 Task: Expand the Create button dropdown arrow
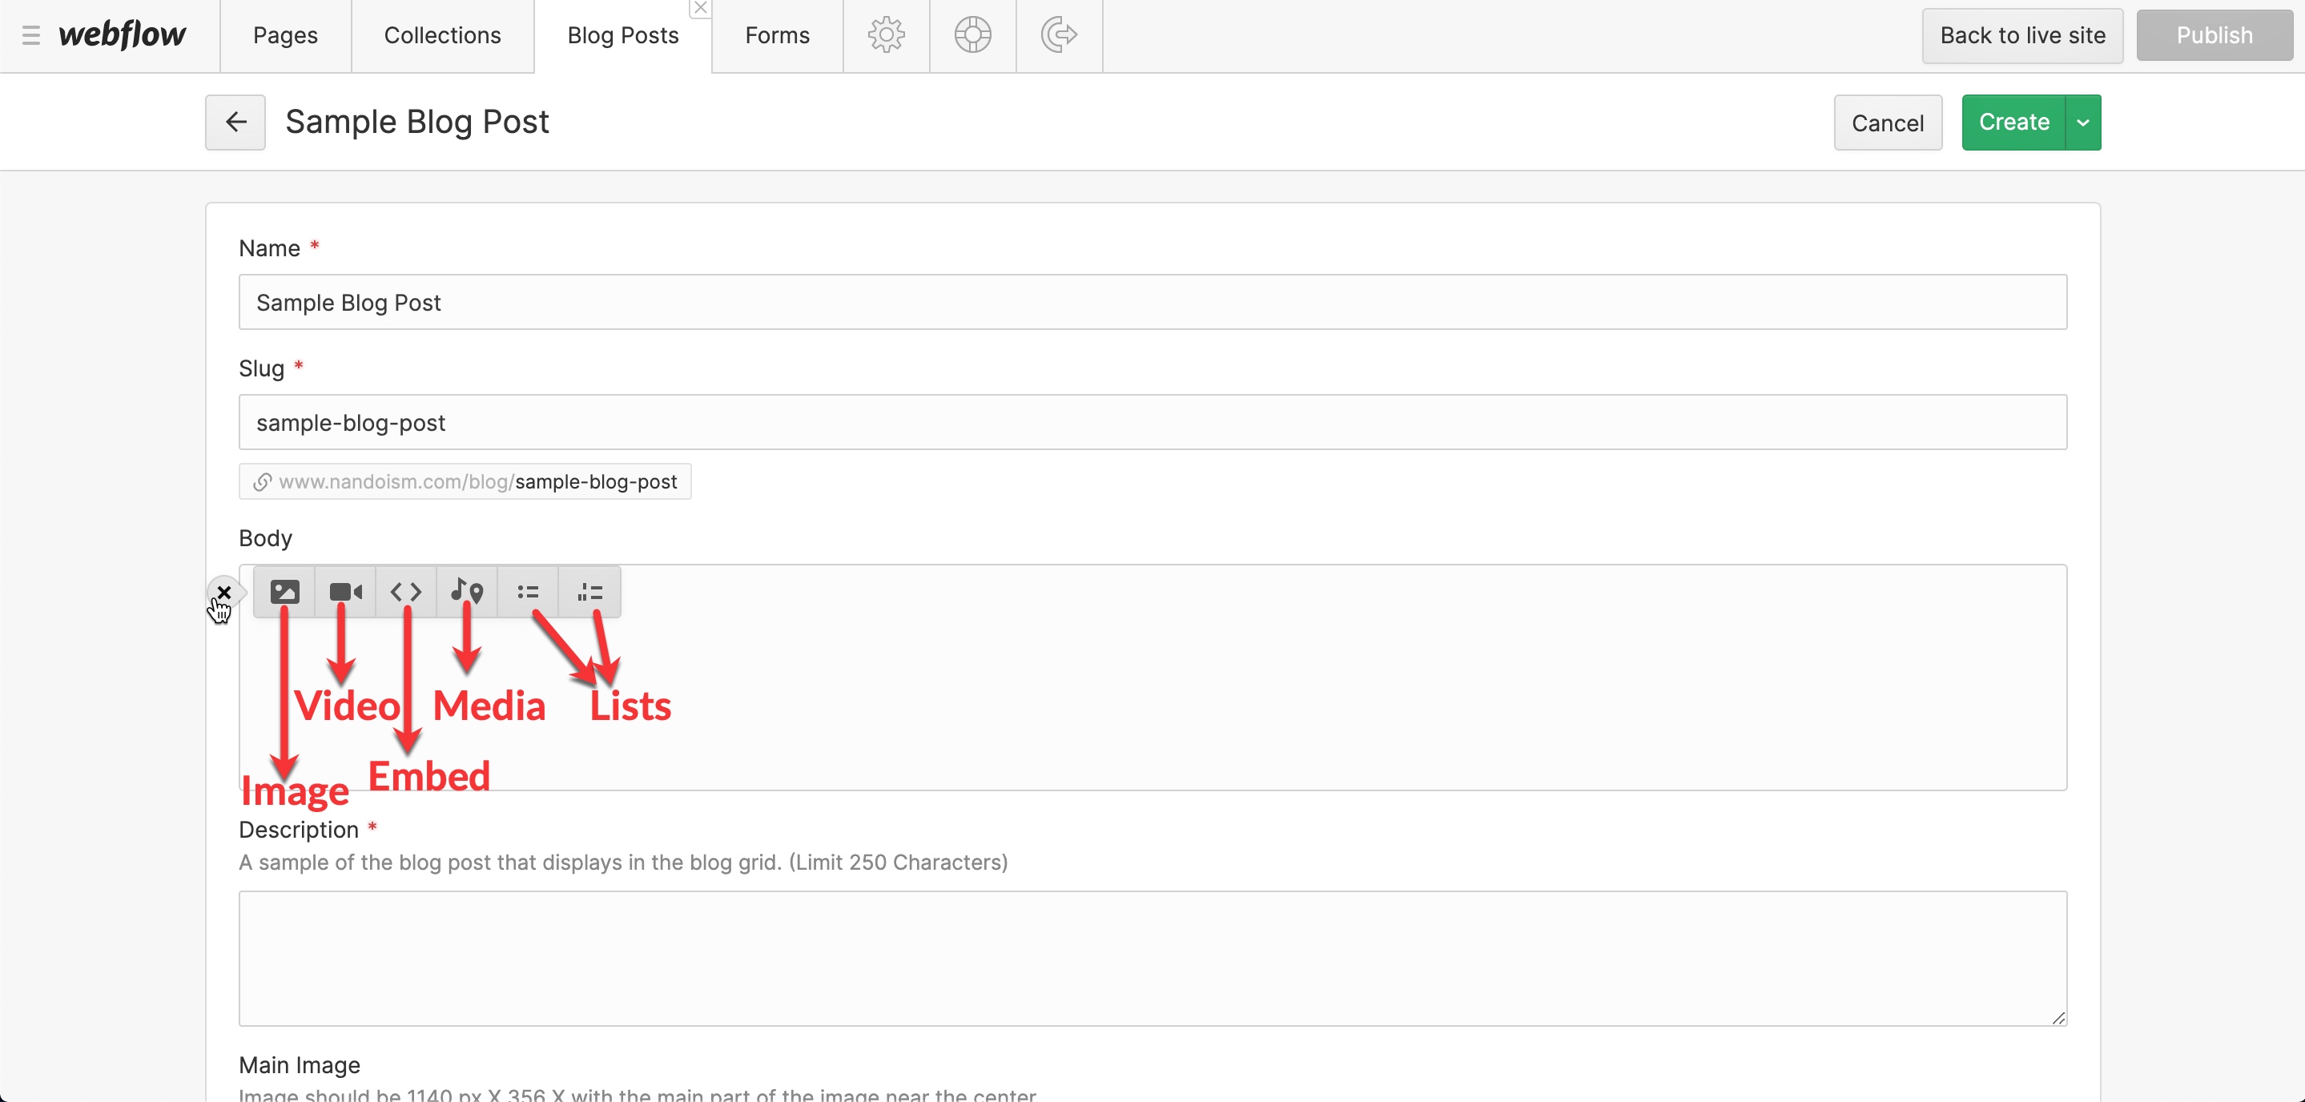click(2083, 123)
